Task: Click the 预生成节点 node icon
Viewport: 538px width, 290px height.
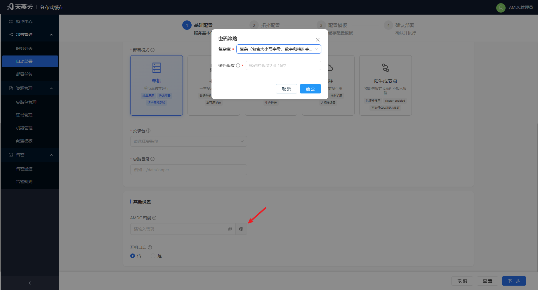Action: coord(386,68)
